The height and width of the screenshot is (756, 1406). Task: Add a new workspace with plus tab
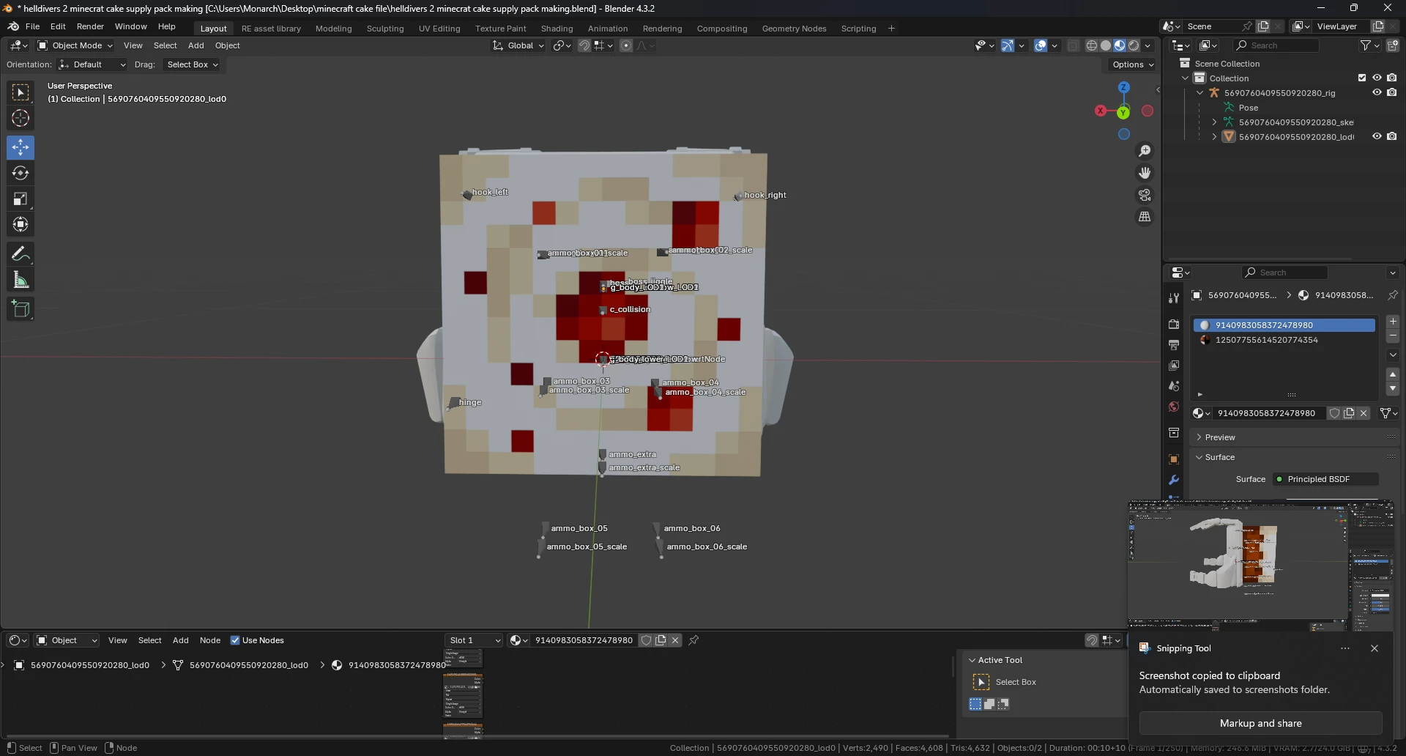pos(891,29)
